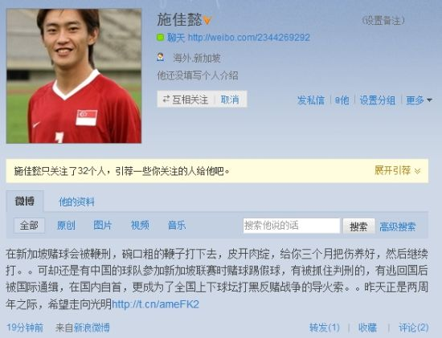442x338 pixels.
Task: Cancel following with 取消 link
Action: point(230,100)
